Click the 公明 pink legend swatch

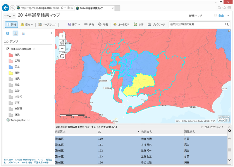(11, 61)
